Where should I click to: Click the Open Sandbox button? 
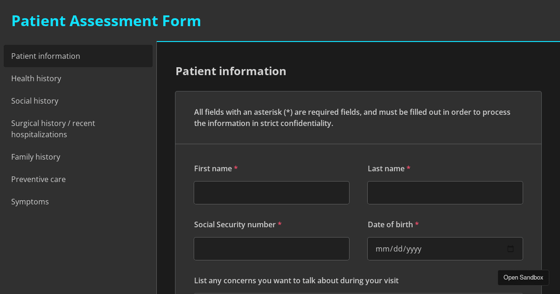tap(523, 278)
